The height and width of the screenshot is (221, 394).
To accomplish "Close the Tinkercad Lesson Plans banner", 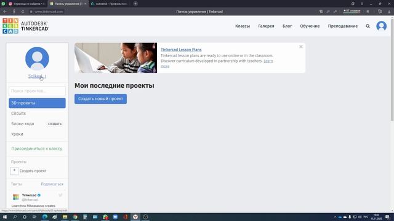I will pyautogui.click(x=301, y=47).
